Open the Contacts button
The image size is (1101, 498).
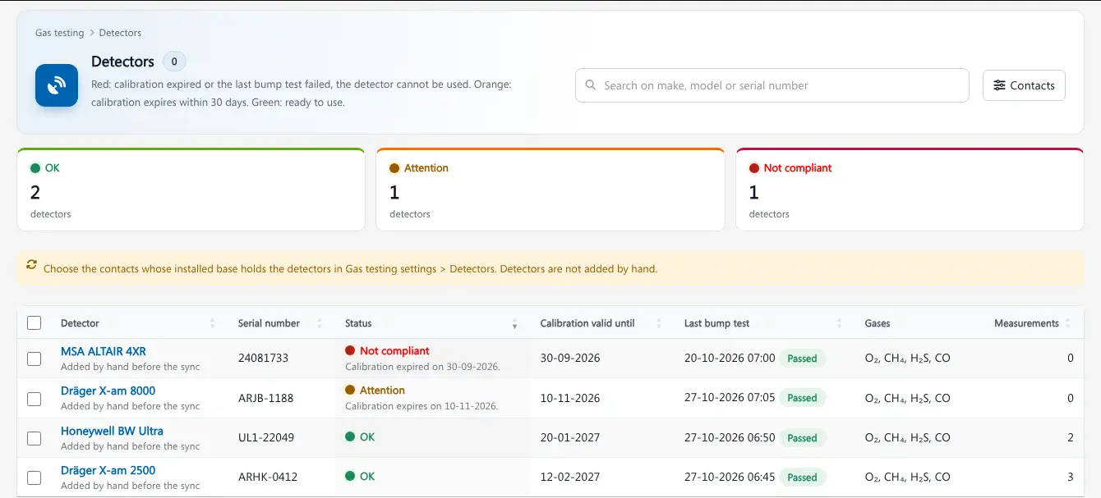[1024, 85]
